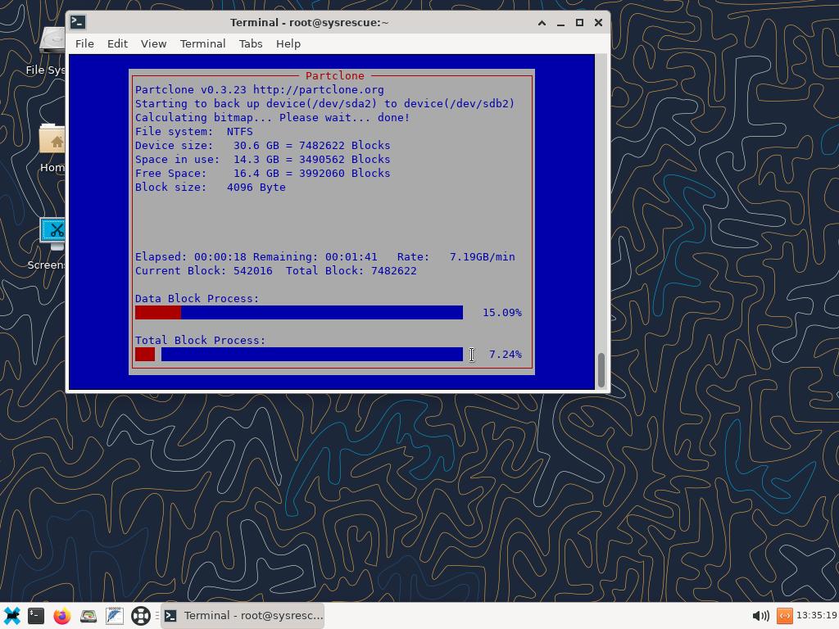Open the feather text editor launcher
This screenshot has height=629, width=839.
click(115, 616)
